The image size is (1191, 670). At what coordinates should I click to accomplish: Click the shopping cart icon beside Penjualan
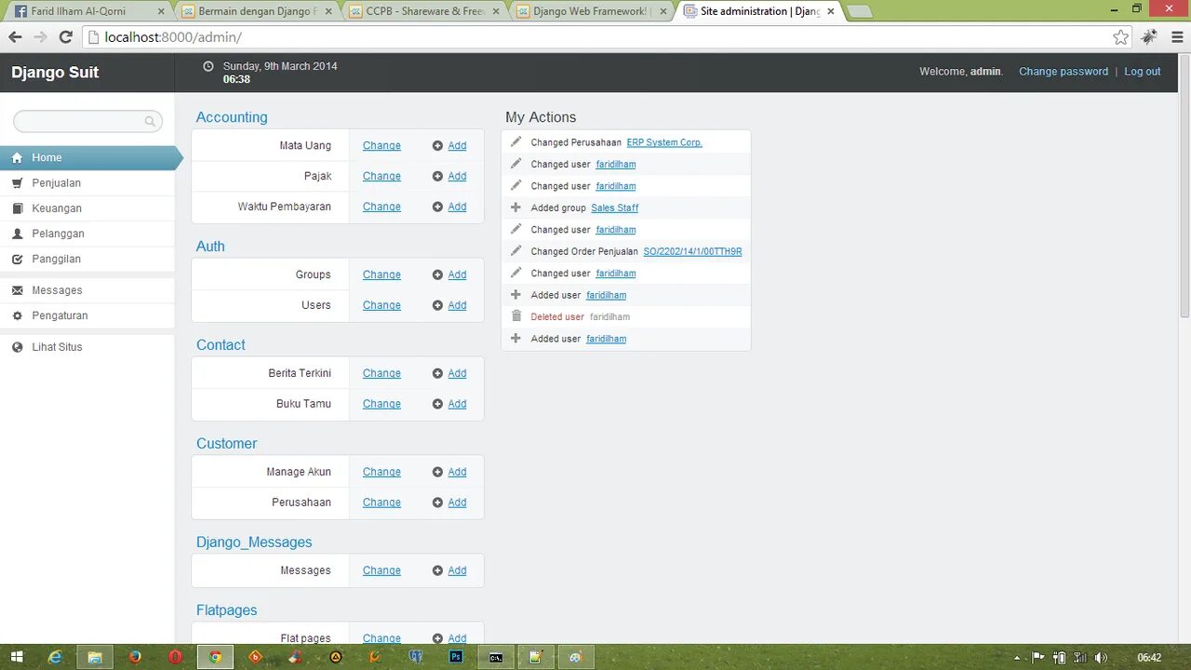pyautogui.click(x=17, y=183)
